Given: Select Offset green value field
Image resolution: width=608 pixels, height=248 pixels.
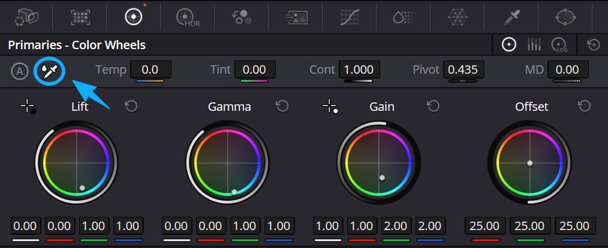Looking at the screenshot, I should (529, 226).
